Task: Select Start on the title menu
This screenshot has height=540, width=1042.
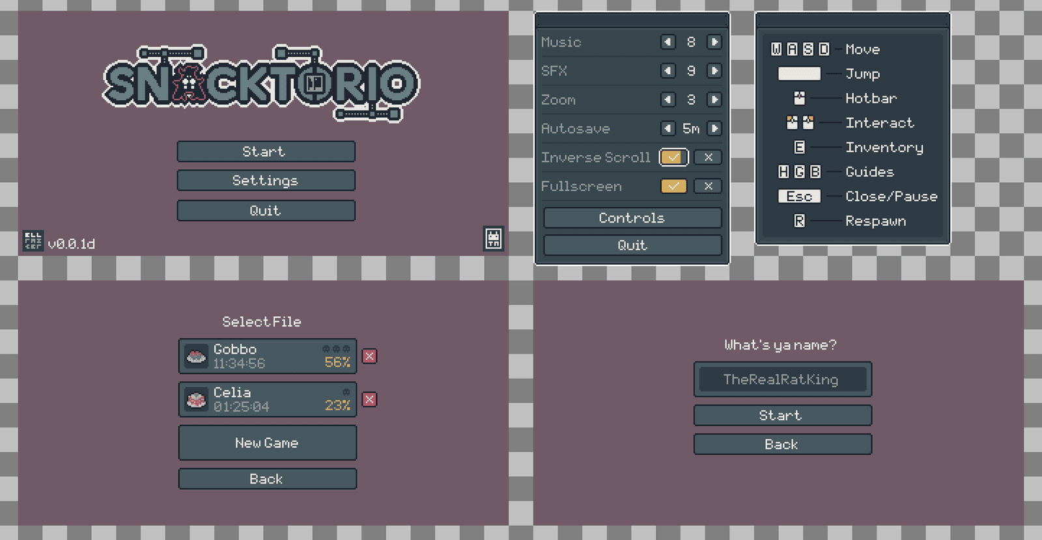Action: click(x=266, y=152)
